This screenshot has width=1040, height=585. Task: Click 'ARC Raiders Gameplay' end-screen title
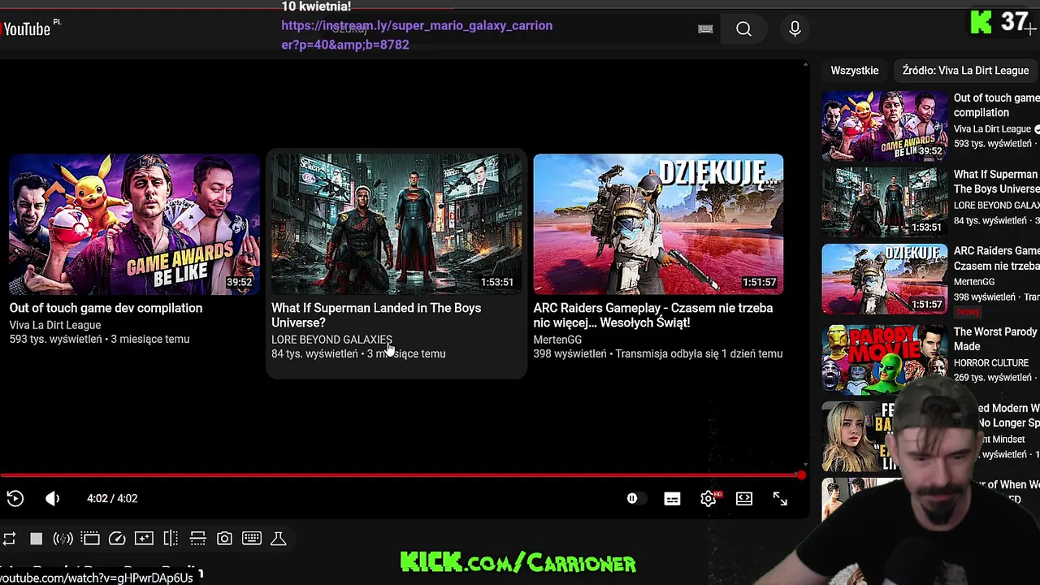click(x=653, y=315)
